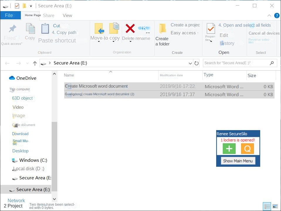Expand the Quick Access Toolbar customize arrow
Image resolution: width=281 pixels, height=211 pixels.
coord(31,6)
